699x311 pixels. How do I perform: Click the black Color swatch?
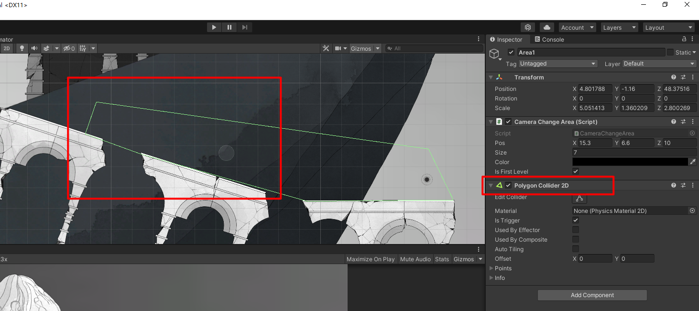630,162
